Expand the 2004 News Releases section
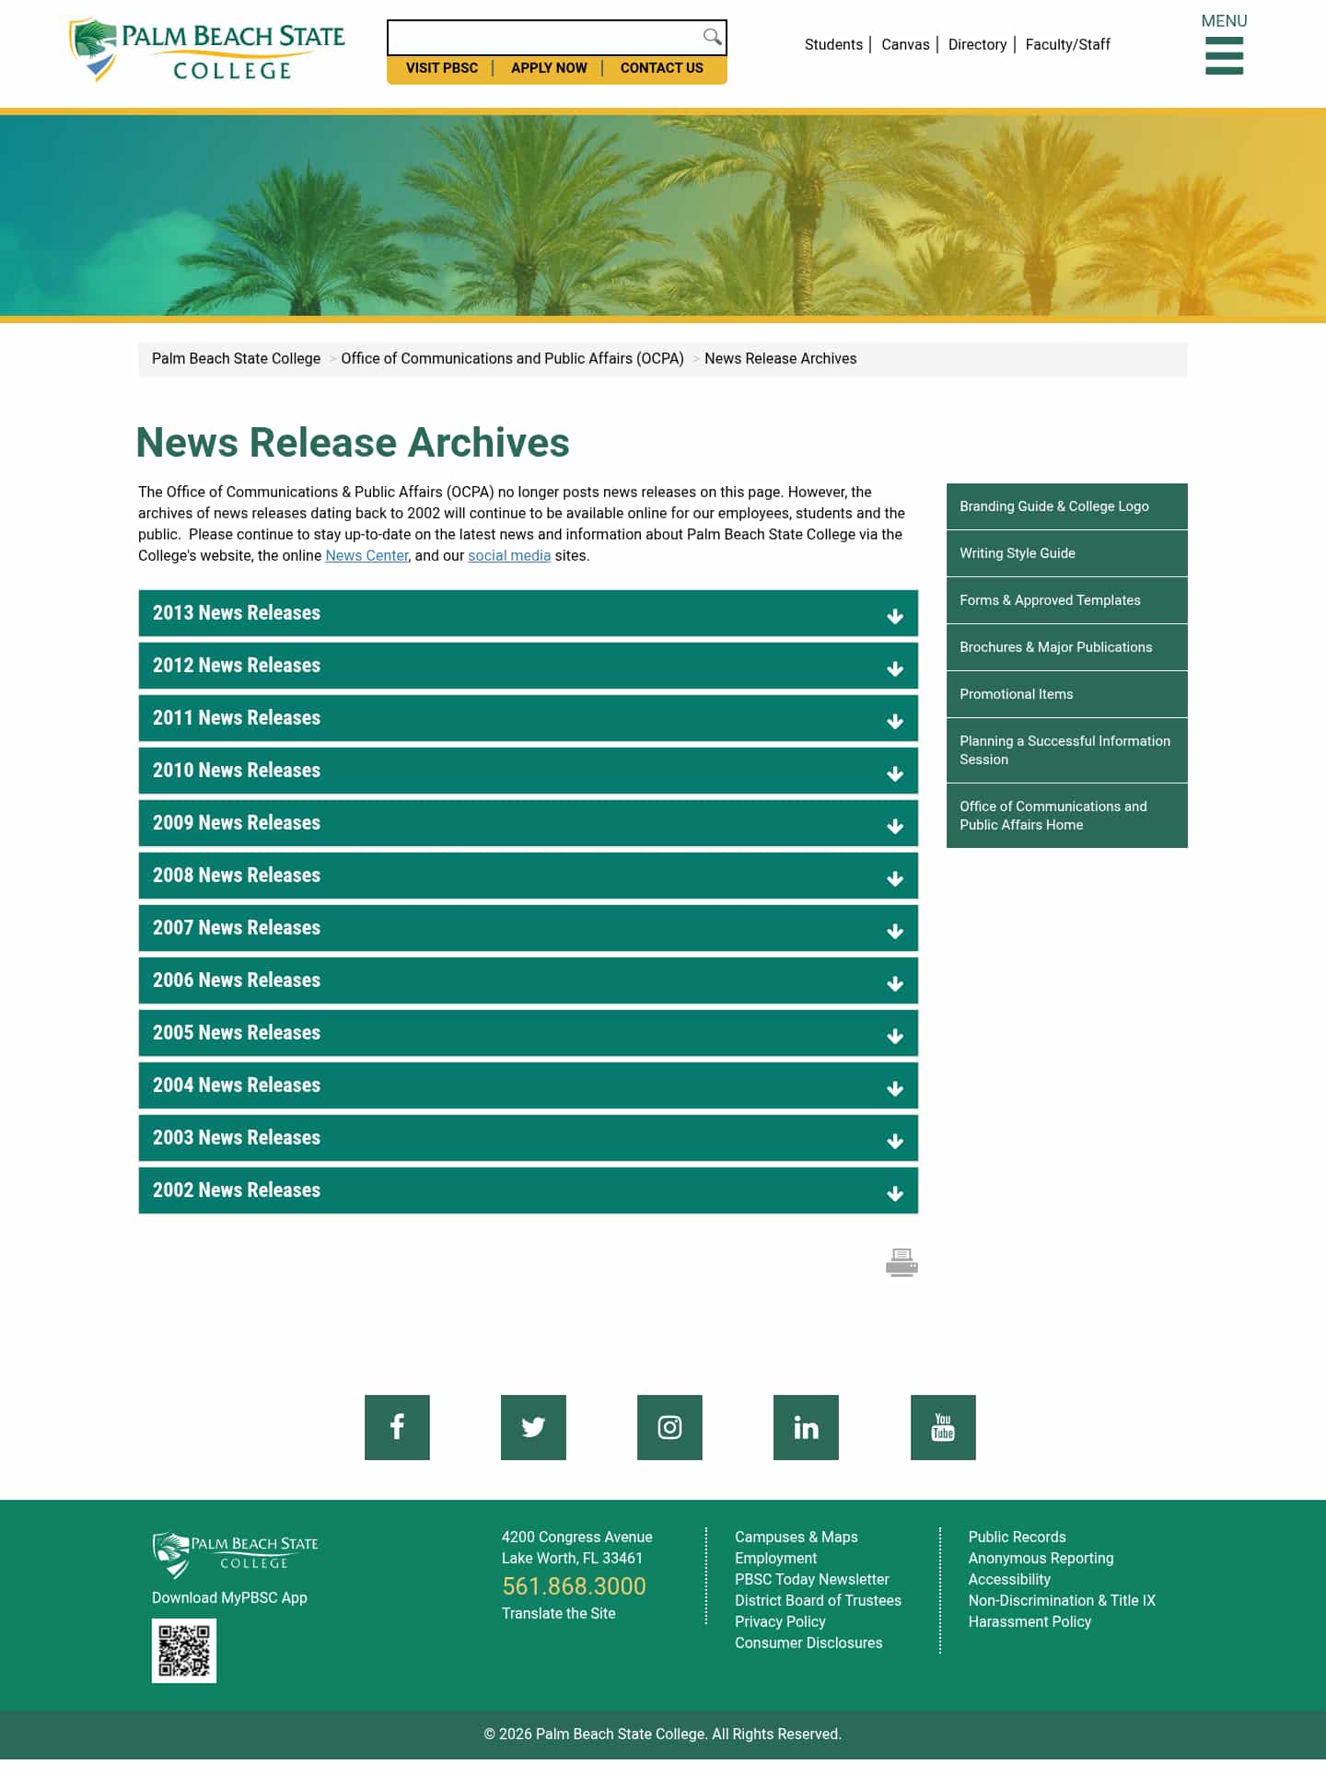 (529, 1085)
